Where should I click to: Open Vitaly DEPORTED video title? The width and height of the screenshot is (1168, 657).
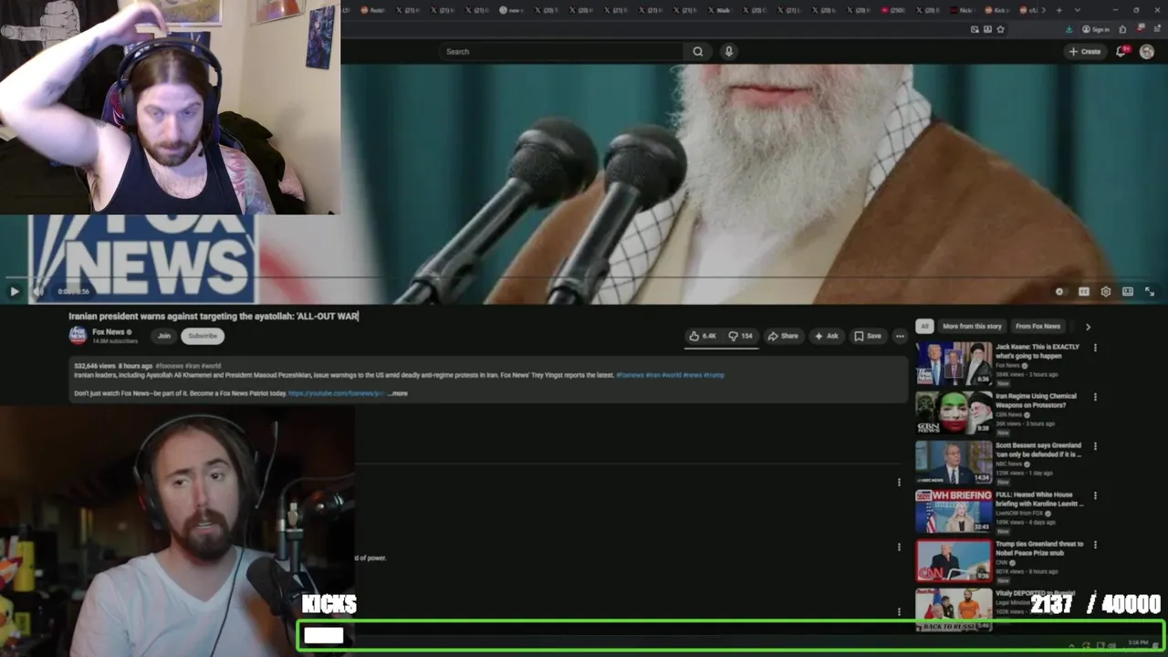pyautogui.click(x=1036, y=593)
